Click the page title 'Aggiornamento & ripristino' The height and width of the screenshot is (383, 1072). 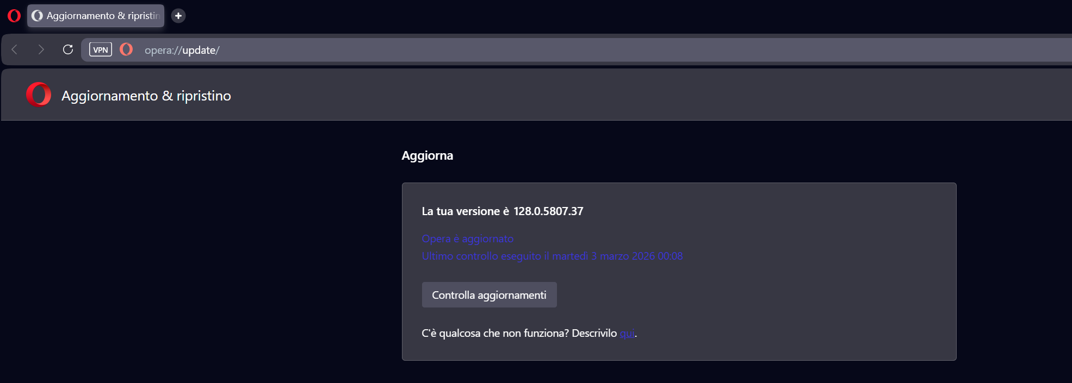[x=146, y=96]
